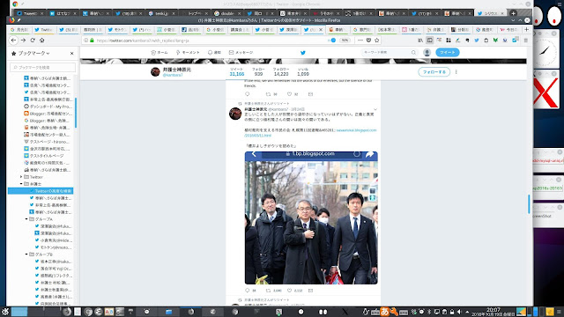The width and height of the screenshot is (564, 317).
Task: Click the bookmark search field
Action: point(43,67)
